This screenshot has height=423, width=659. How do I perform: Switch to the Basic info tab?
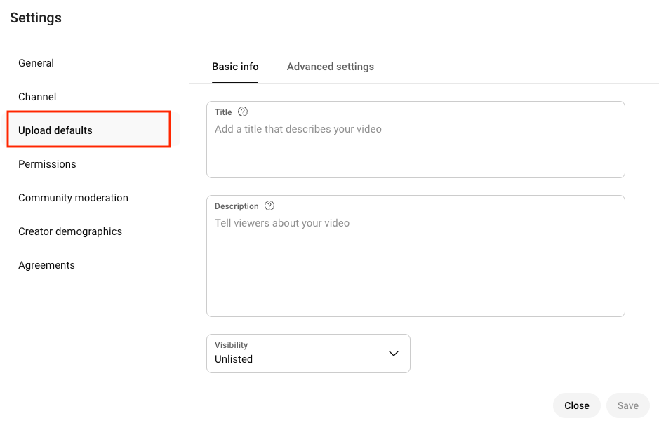(235, 66)
